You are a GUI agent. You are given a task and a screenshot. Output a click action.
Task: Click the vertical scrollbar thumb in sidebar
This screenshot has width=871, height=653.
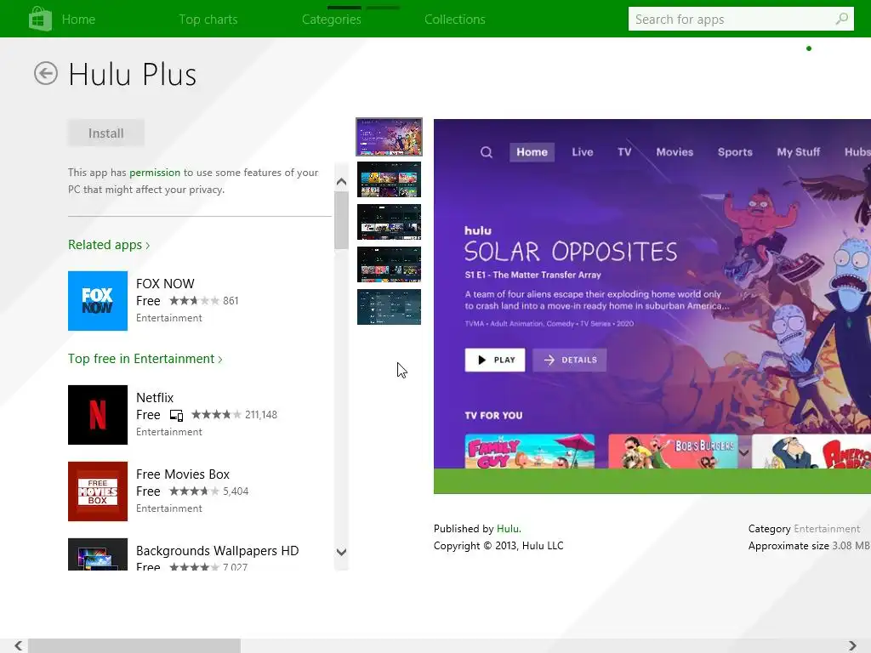pyautogui.click(x=341, y=220)
